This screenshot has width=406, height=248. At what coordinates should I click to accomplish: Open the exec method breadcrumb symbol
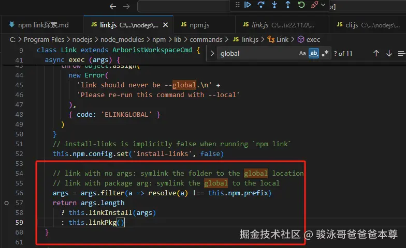pyautogui.click(x=309, y=39)
